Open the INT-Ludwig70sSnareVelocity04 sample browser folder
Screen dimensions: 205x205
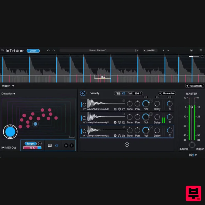pyautogui.click(x=124, y=109)
